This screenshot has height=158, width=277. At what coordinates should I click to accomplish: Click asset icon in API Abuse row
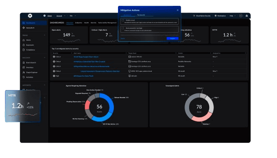129,76
